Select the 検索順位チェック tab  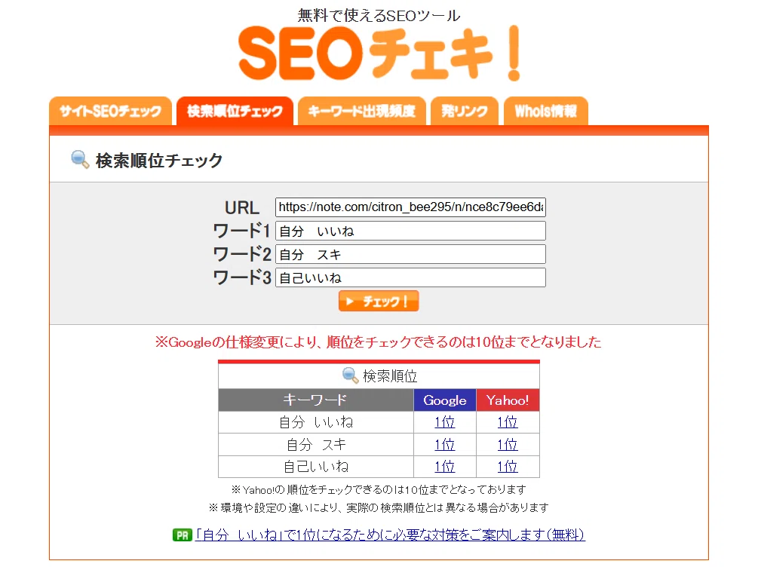(x=235, y=111)
